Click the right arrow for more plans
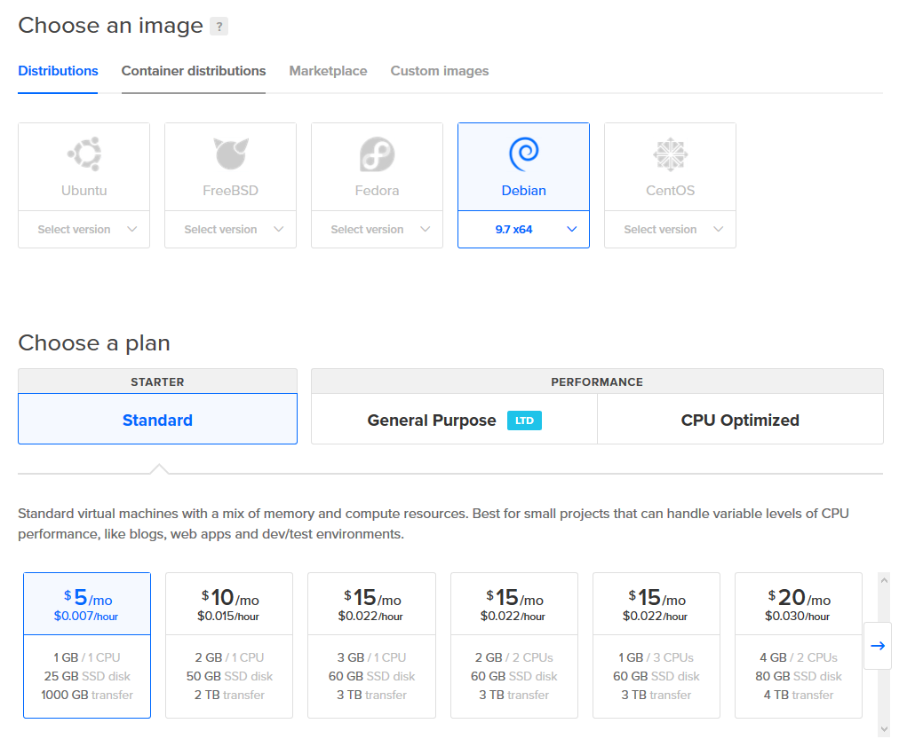Viewport: 907px width, 739px height. pos(878,646)
